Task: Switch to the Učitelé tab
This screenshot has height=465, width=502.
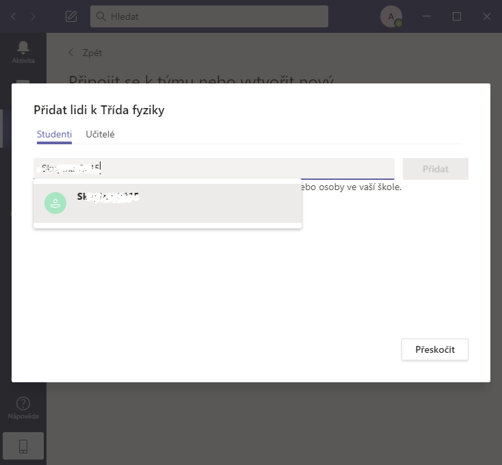Action: 101,134
